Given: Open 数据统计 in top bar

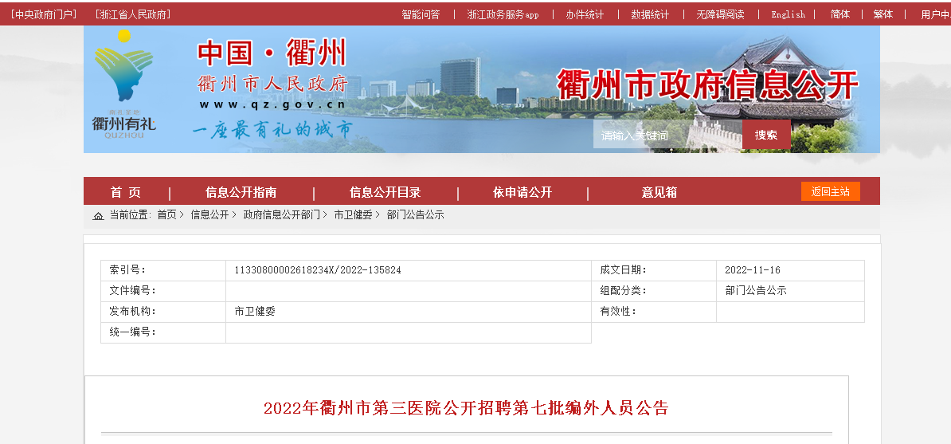Looking at the screenshot, I should coord(650,14).
